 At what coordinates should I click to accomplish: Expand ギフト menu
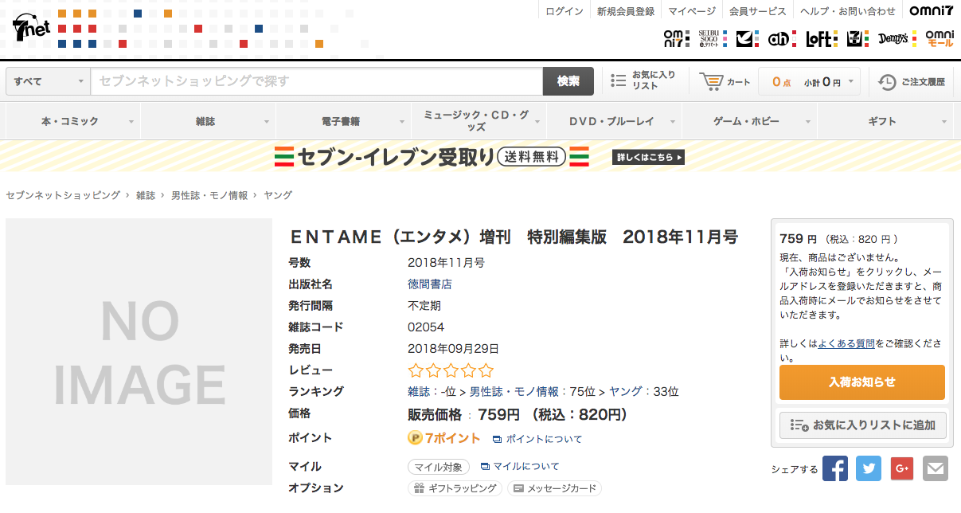tap(885, 121)
